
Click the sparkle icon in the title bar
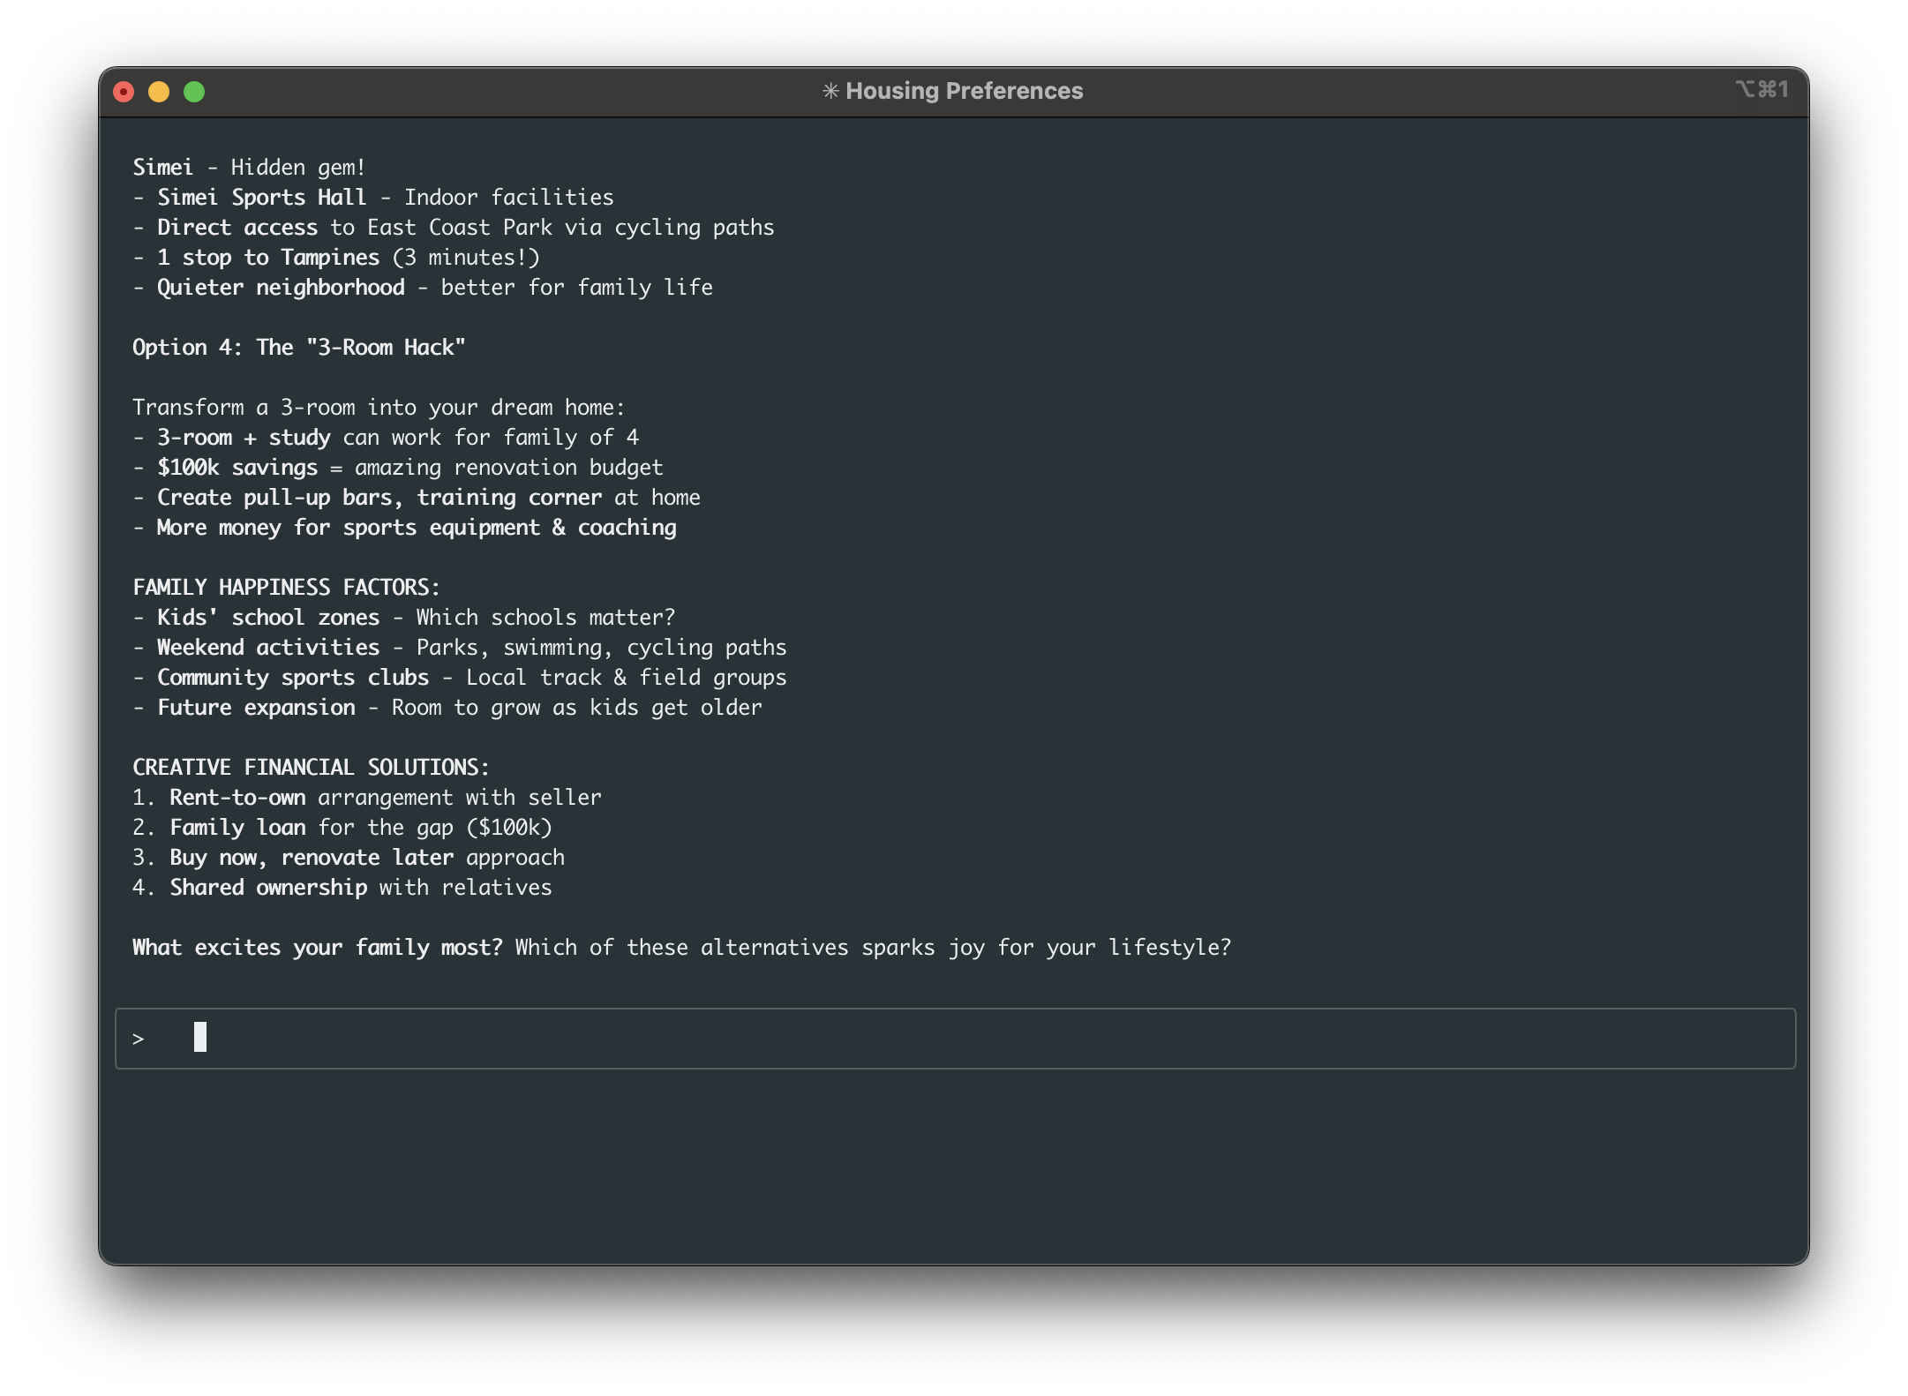pos(832,90)
